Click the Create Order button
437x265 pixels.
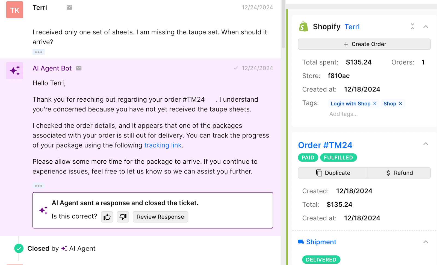click(x=364, y=44)
